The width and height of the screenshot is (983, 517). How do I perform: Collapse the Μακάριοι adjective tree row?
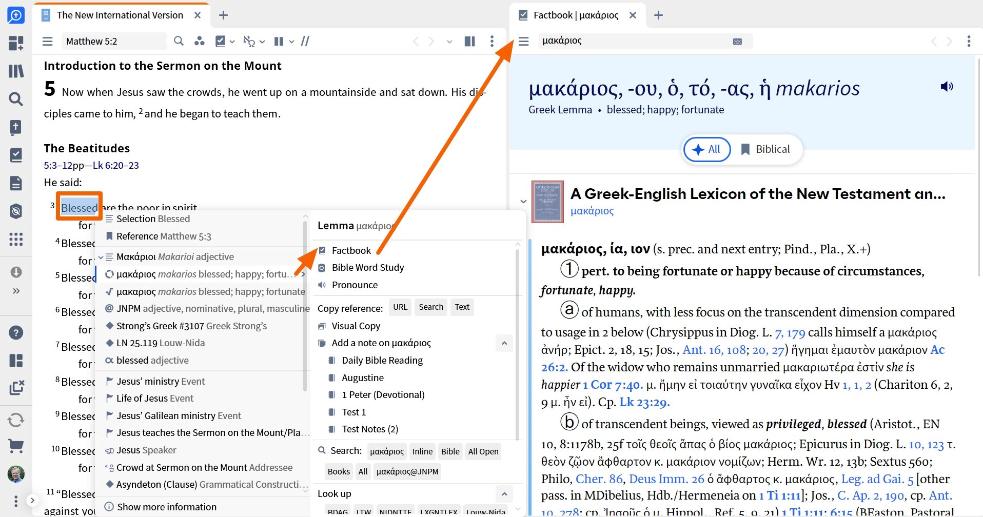click(x=101, y=257)
